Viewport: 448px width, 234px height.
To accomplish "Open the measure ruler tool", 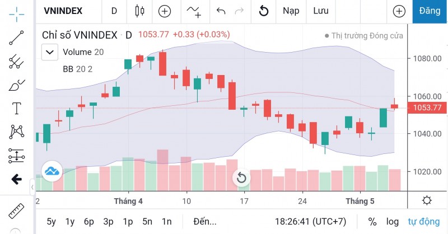I will [x=17, y=211].
